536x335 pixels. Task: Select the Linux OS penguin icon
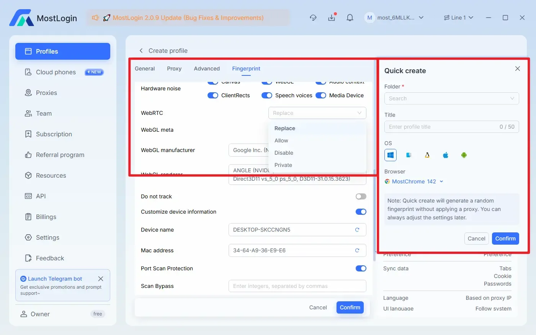pyautogui.click(x=427, y=155)
